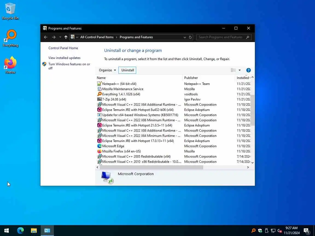This screenshot has height=236, width=315.
Task: Click the list scroll down arrow
Action: click(x=253, y=163)
